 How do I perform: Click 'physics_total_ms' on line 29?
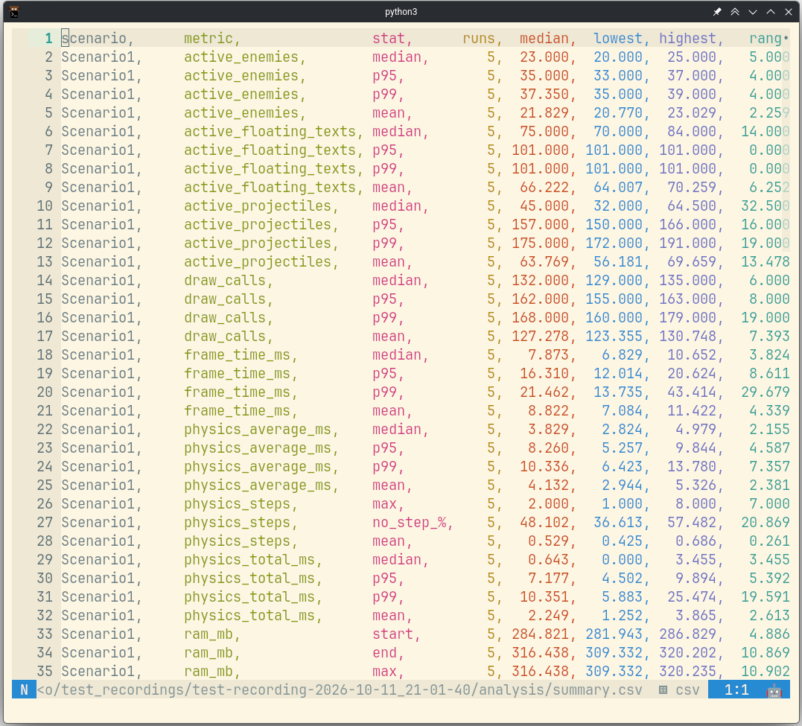click(249, 560)
